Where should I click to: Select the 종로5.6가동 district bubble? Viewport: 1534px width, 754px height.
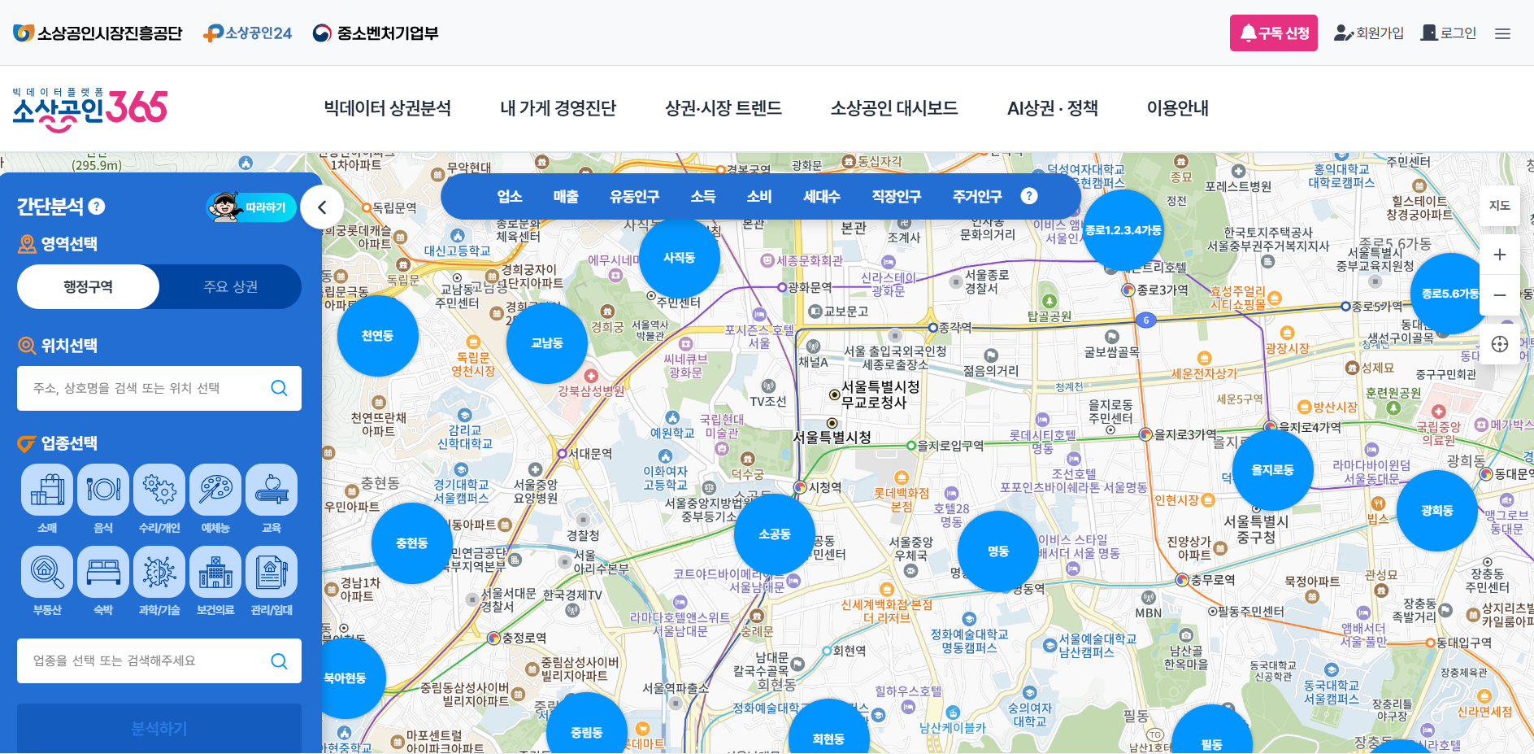pyautogui.click(x=1450, y=294)
